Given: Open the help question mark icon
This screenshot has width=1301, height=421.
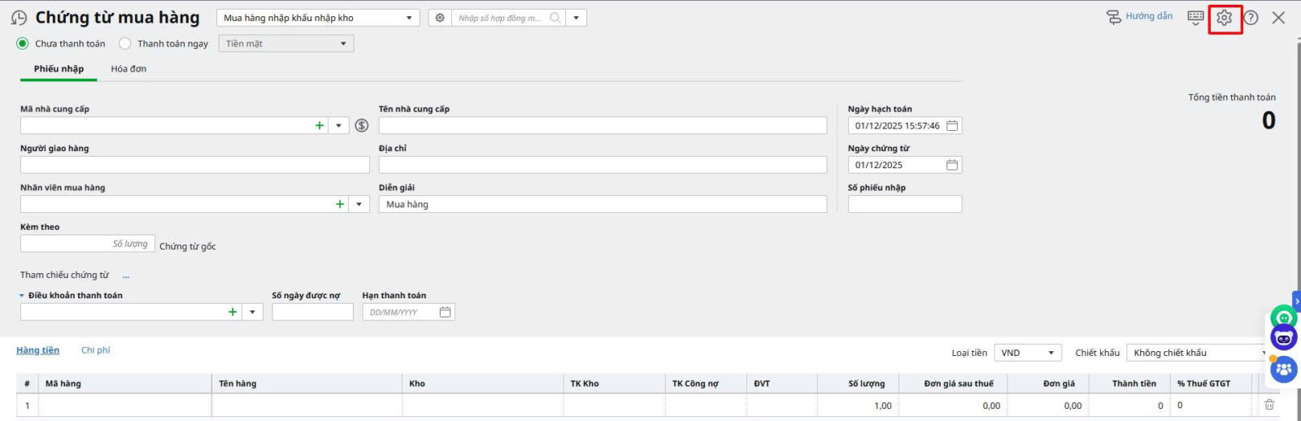Looking at the screenshot, I should [x=1251, y=18].
